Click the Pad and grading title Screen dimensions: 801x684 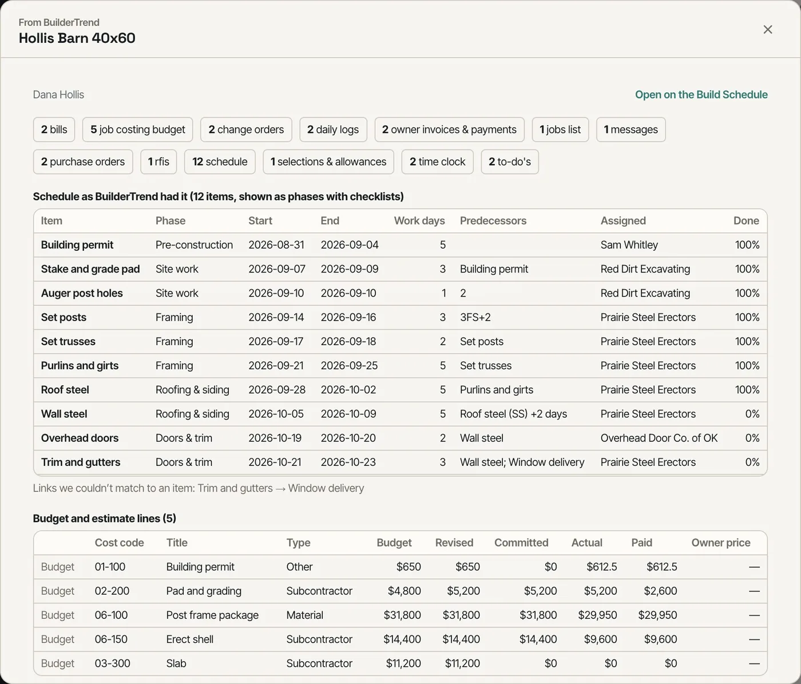point(204,591)
